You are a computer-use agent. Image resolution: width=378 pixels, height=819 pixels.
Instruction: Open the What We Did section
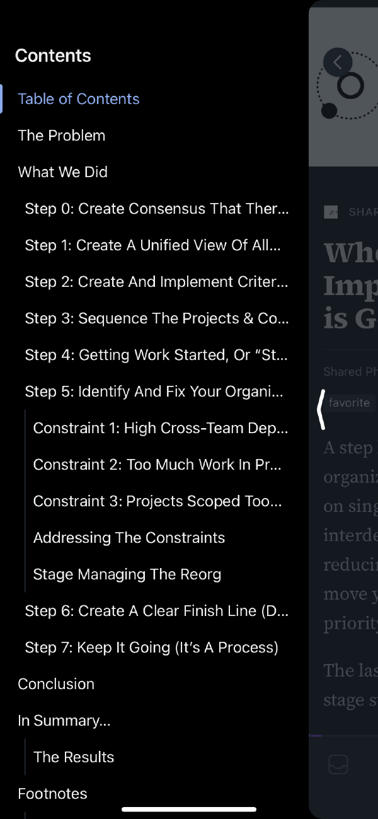(62, 172)
